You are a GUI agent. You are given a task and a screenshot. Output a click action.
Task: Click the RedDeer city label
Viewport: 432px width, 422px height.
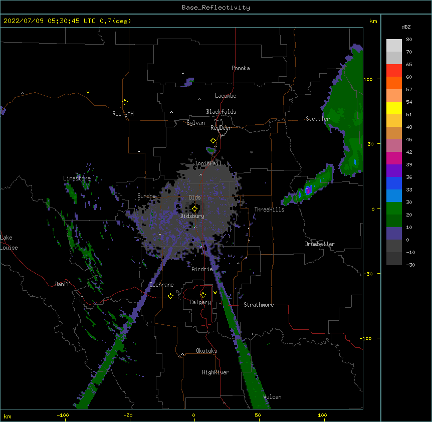pyautogui.click(x=221, y=128)
